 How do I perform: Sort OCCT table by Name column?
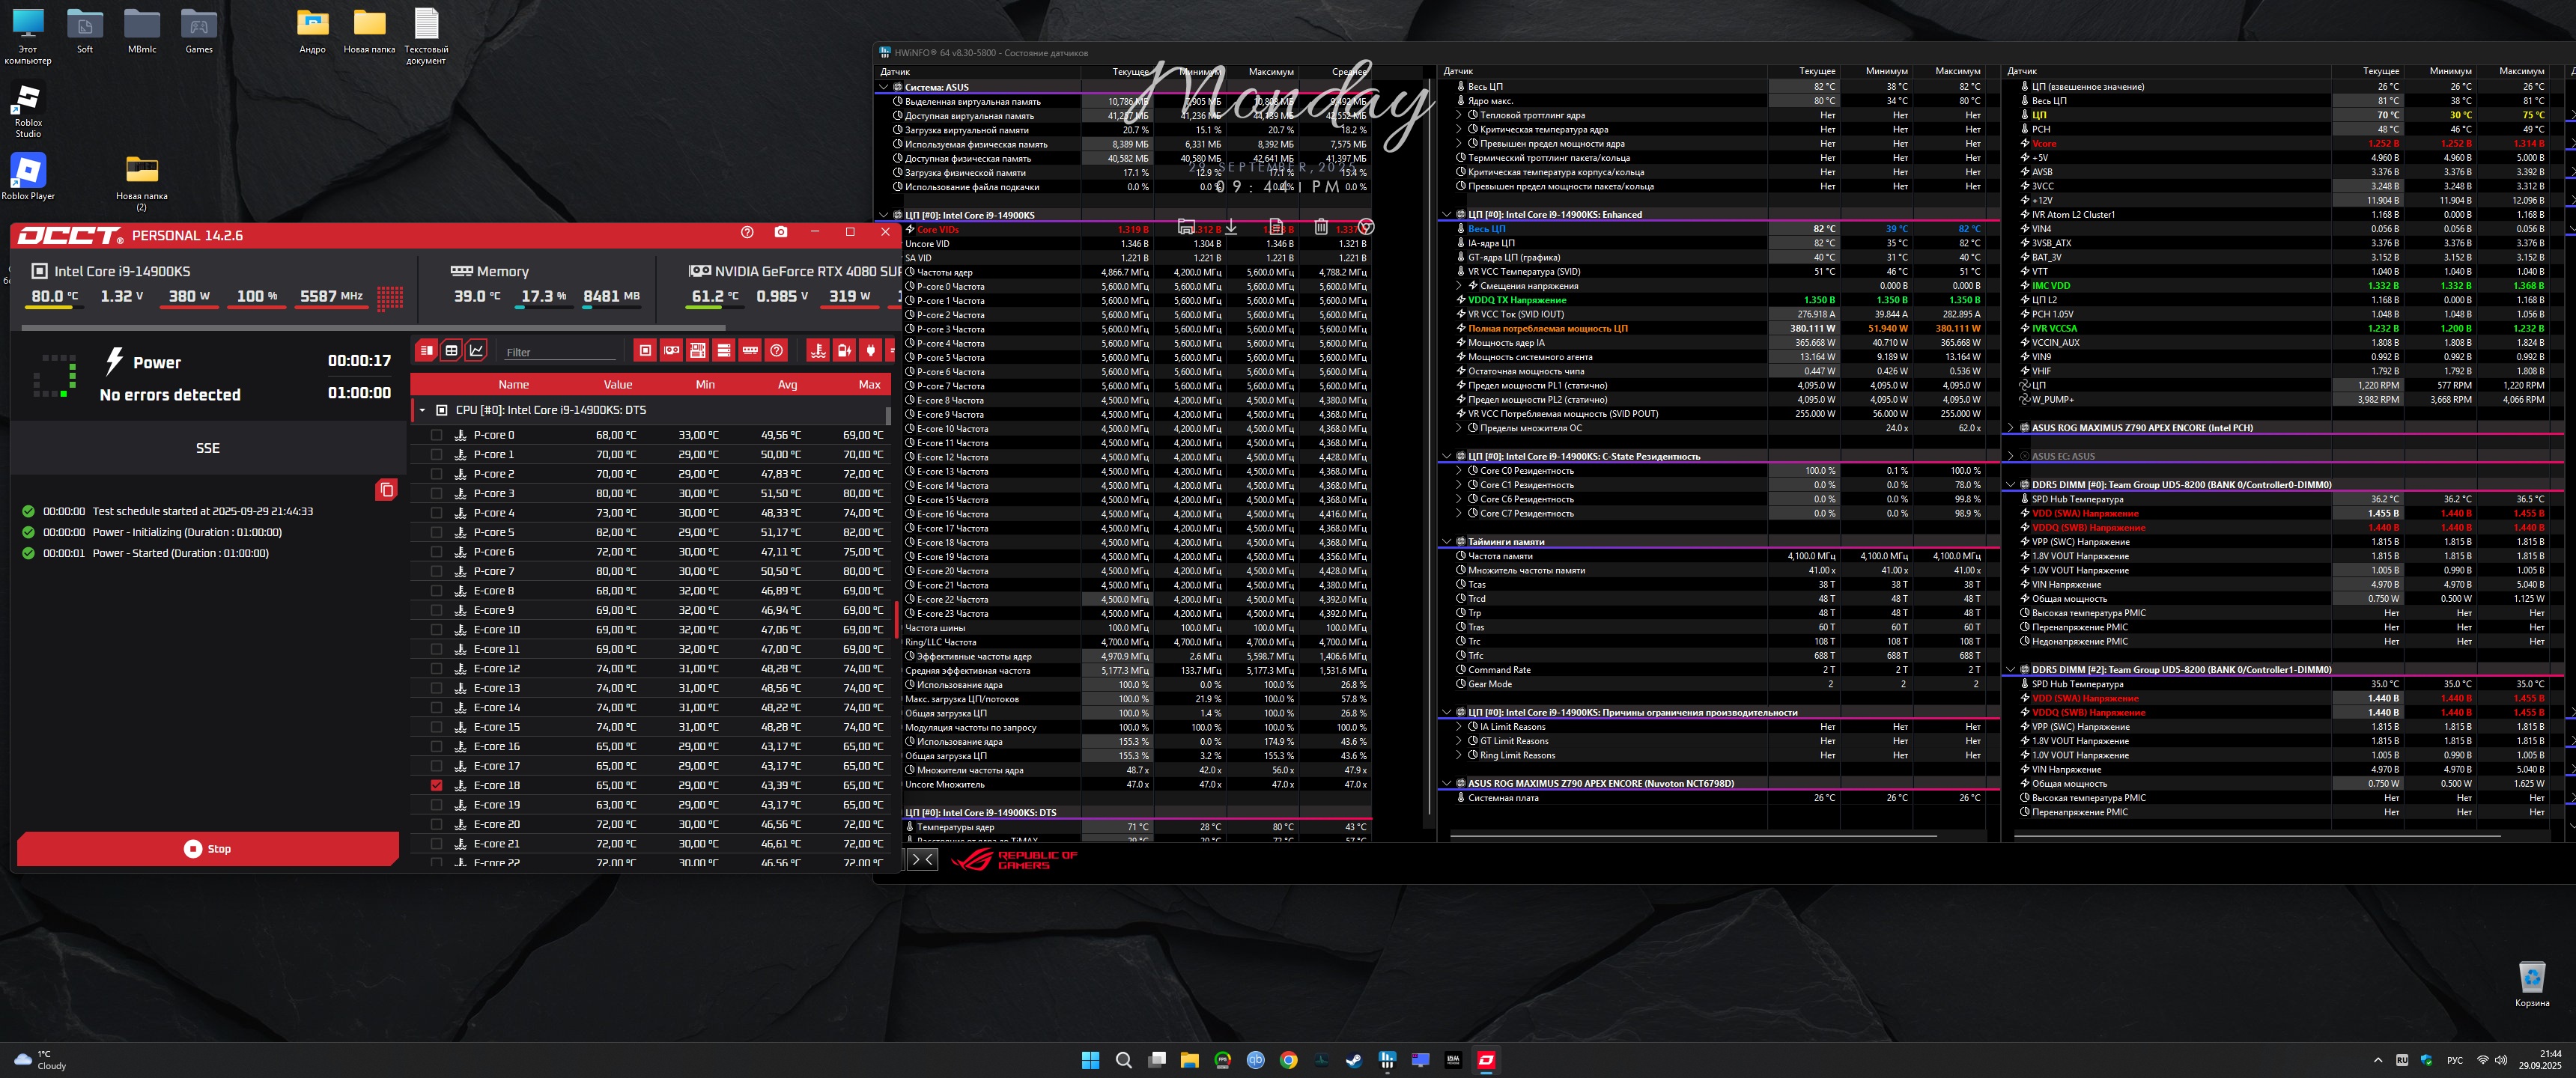pyautogui.click(x=513, y=384)
